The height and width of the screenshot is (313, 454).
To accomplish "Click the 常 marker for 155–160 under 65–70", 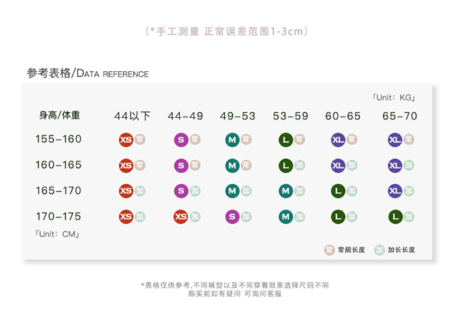I will coord(409,140).
